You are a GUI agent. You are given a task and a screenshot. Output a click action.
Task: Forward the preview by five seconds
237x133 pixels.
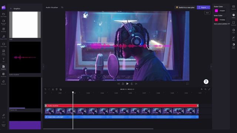(x=132, y=84)
